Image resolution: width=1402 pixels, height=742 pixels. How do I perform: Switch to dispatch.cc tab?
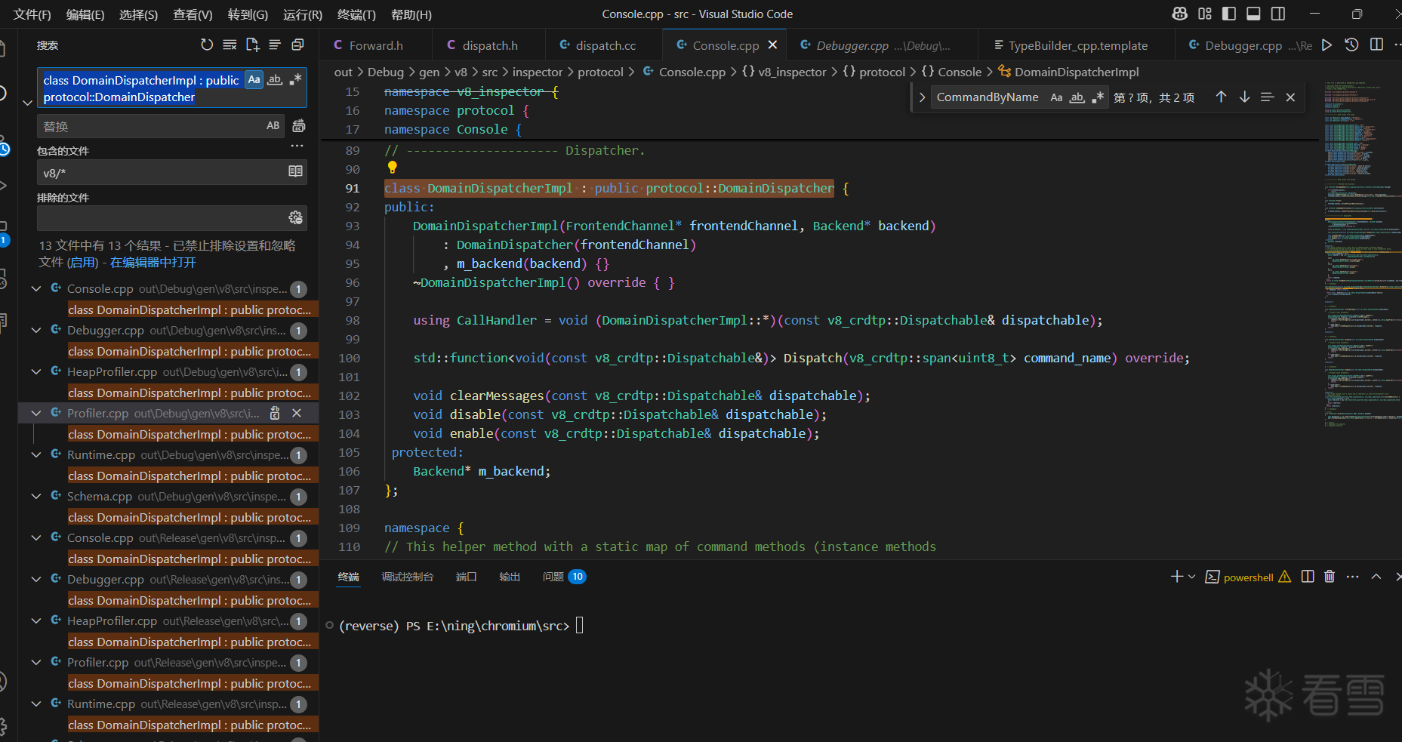604,45
